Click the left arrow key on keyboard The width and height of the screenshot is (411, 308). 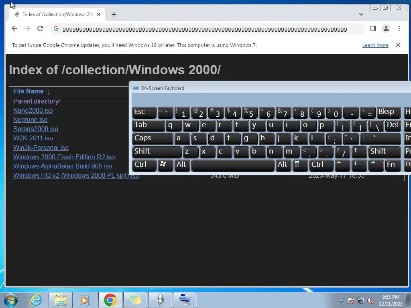coord(342,165)
